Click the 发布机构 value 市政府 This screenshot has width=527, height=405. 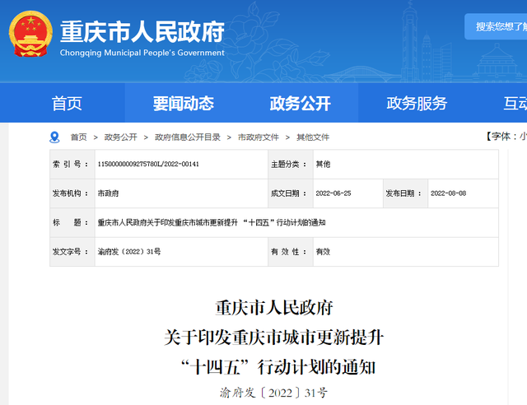(x=108, y=193)
